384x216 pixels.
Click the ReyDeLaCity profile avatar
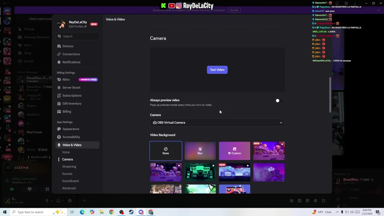coord(61,24)
